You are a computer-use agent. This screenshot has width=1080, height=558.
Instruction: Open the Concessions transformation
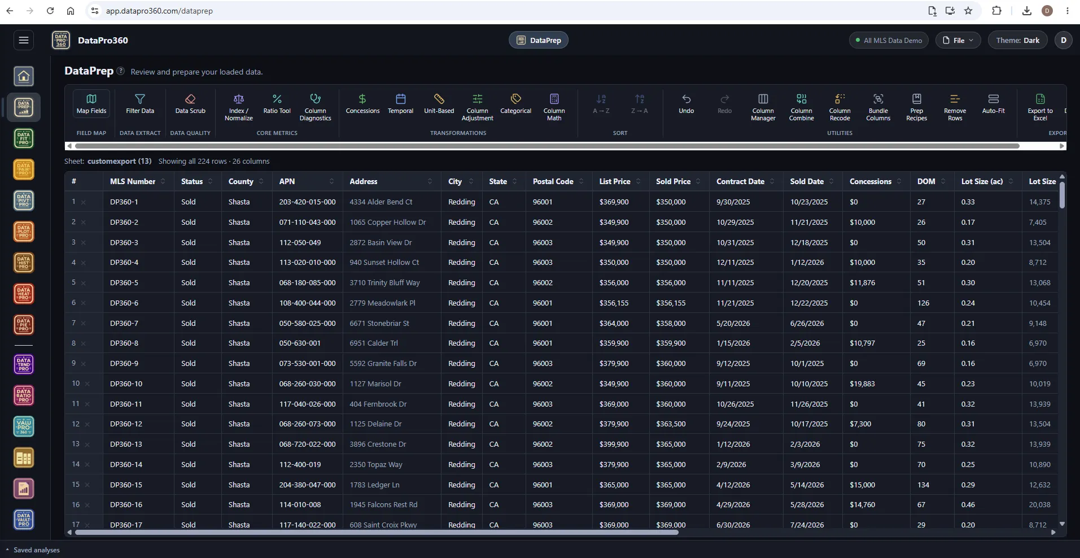(362, 105)
